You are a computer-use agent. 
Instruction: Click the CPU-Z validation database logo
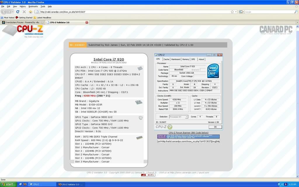coord(29,31)
